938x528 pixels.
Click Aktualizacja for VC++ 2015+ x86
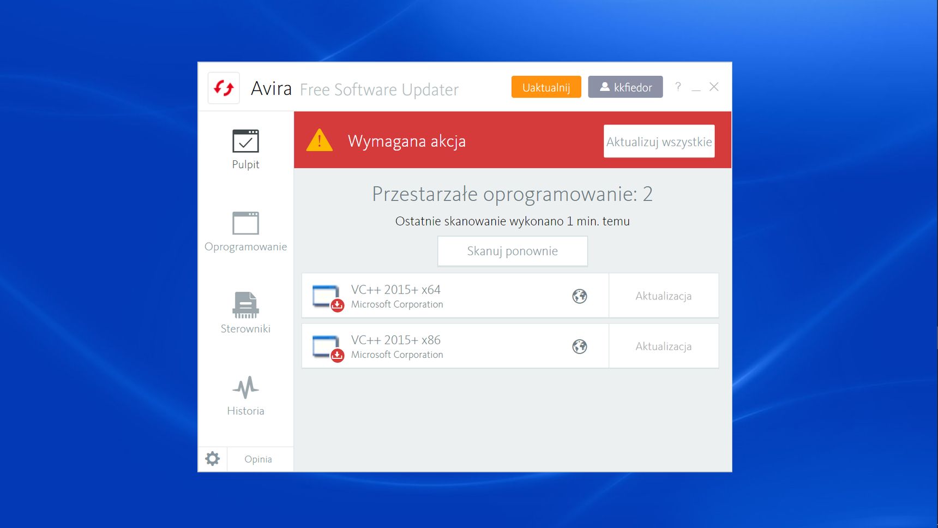pos(664,346)
